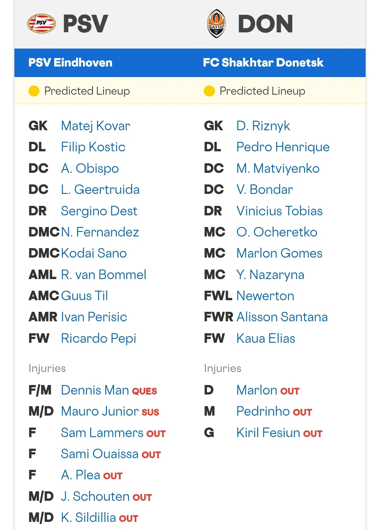Open Kaua Elias' forward profile

point(266,339)
